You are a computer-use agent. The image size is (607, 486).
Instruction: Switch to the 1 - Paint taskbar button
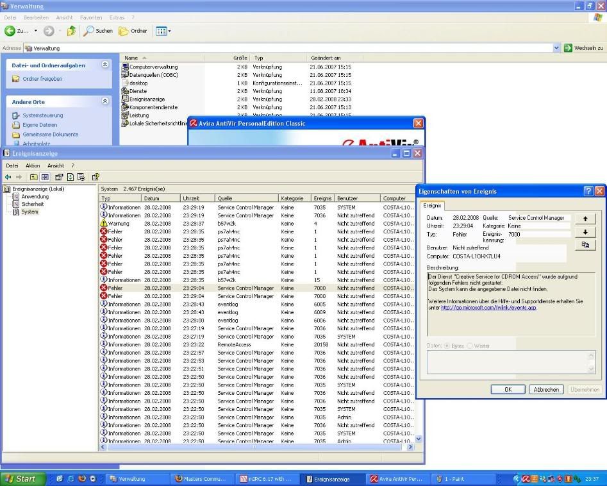click(463, 479)
